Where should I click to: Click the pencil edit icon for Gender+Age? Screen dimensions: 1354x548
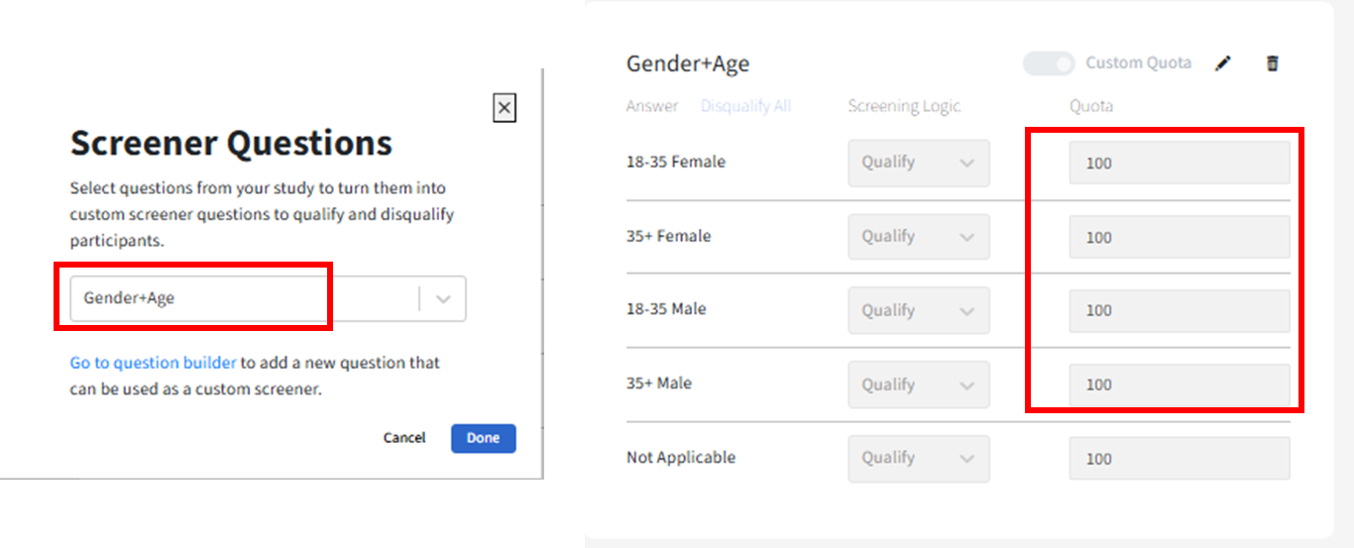pyautogui.click(x=1223, y=63)
